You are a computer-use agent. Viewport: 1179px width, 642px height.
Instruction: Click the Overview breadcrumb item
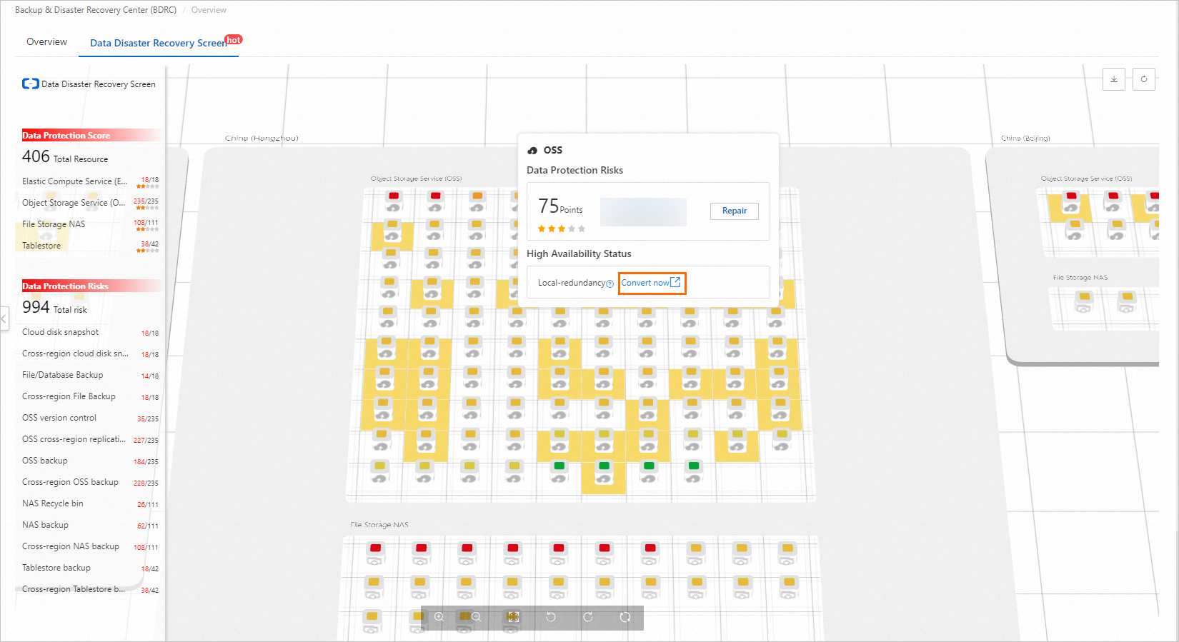pos(209,10)
